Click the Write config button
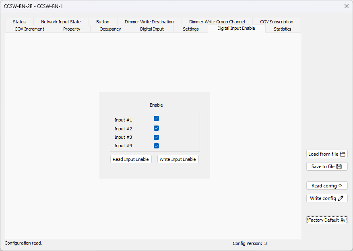This screenshot has height=251, width=353. (x=327, y=198)
